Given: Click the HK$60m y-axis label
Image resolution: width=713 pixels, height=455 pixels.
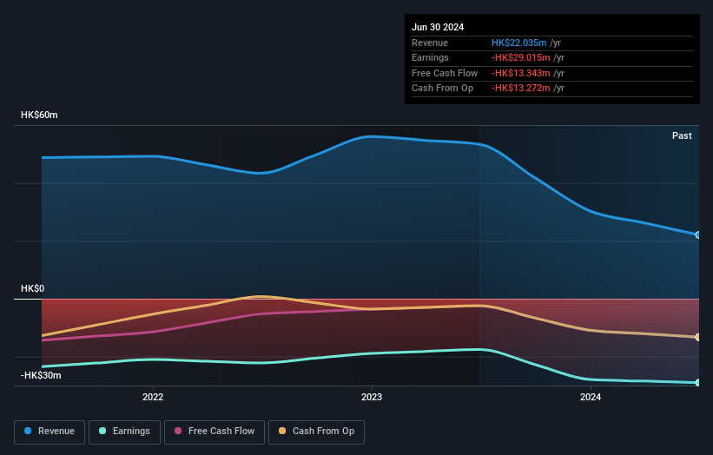Looking at the screenshot, I should click(39, 115).
